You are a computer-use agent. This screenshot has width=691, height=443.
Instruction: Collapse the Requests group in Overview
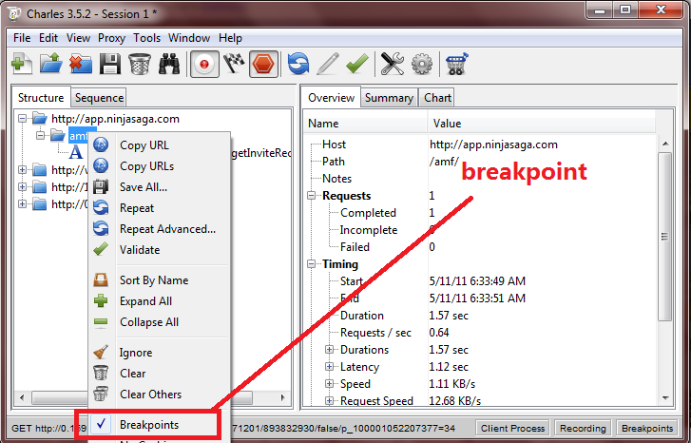point(312,195)
